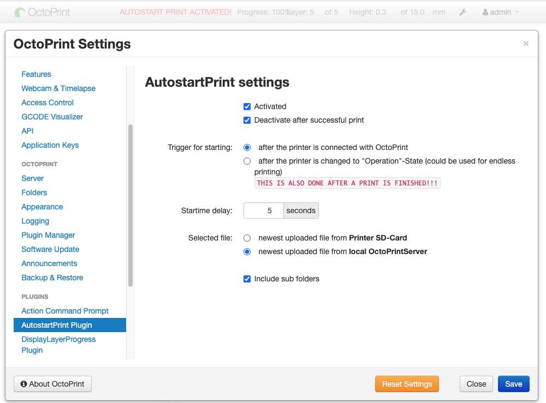Open Folders settings section
The image size is (546, 403).
[34, 193]
